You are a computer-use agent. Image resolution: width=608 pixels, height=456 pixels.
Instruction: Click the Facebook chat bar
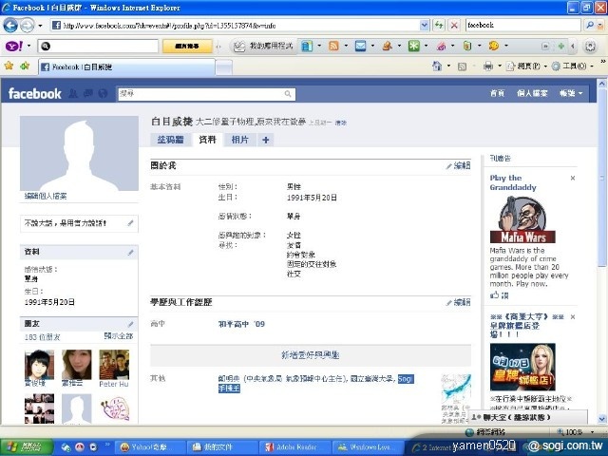(528, 418)
